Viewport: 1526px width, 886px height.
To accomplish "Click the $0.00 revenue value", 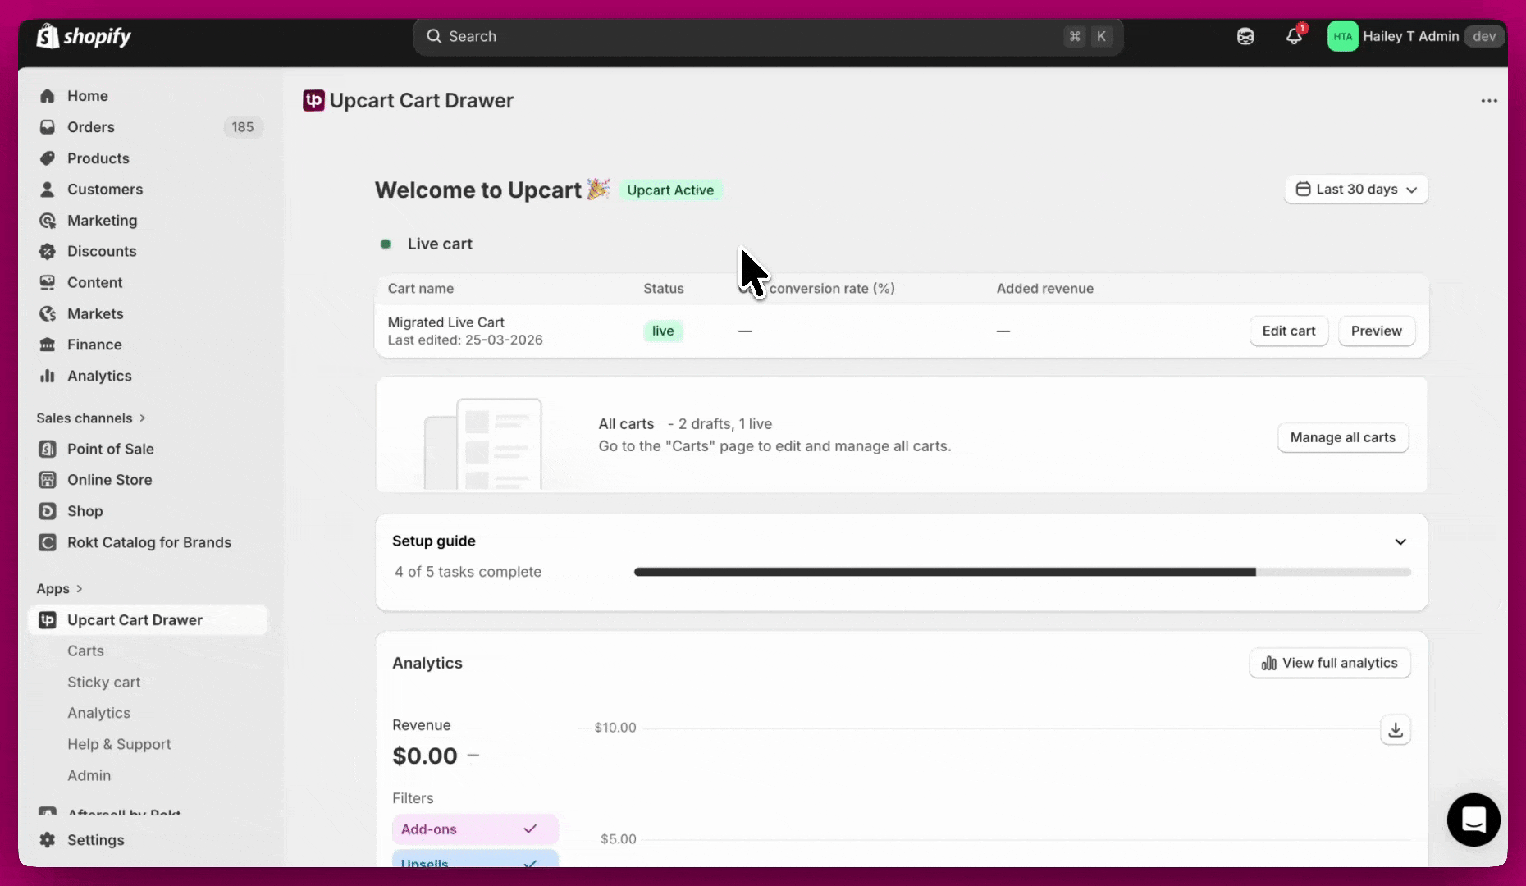I will (425, 756).
